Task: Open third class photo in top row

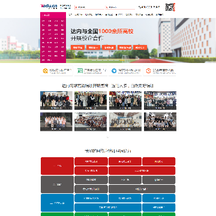Action: (125, 101)
